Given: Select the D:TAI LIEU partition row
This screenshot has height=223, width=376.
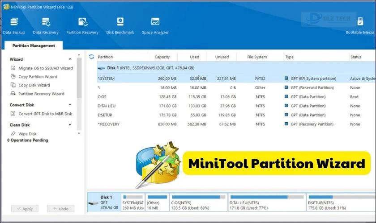Looking at the screenshot, I should tap(236, 106).
